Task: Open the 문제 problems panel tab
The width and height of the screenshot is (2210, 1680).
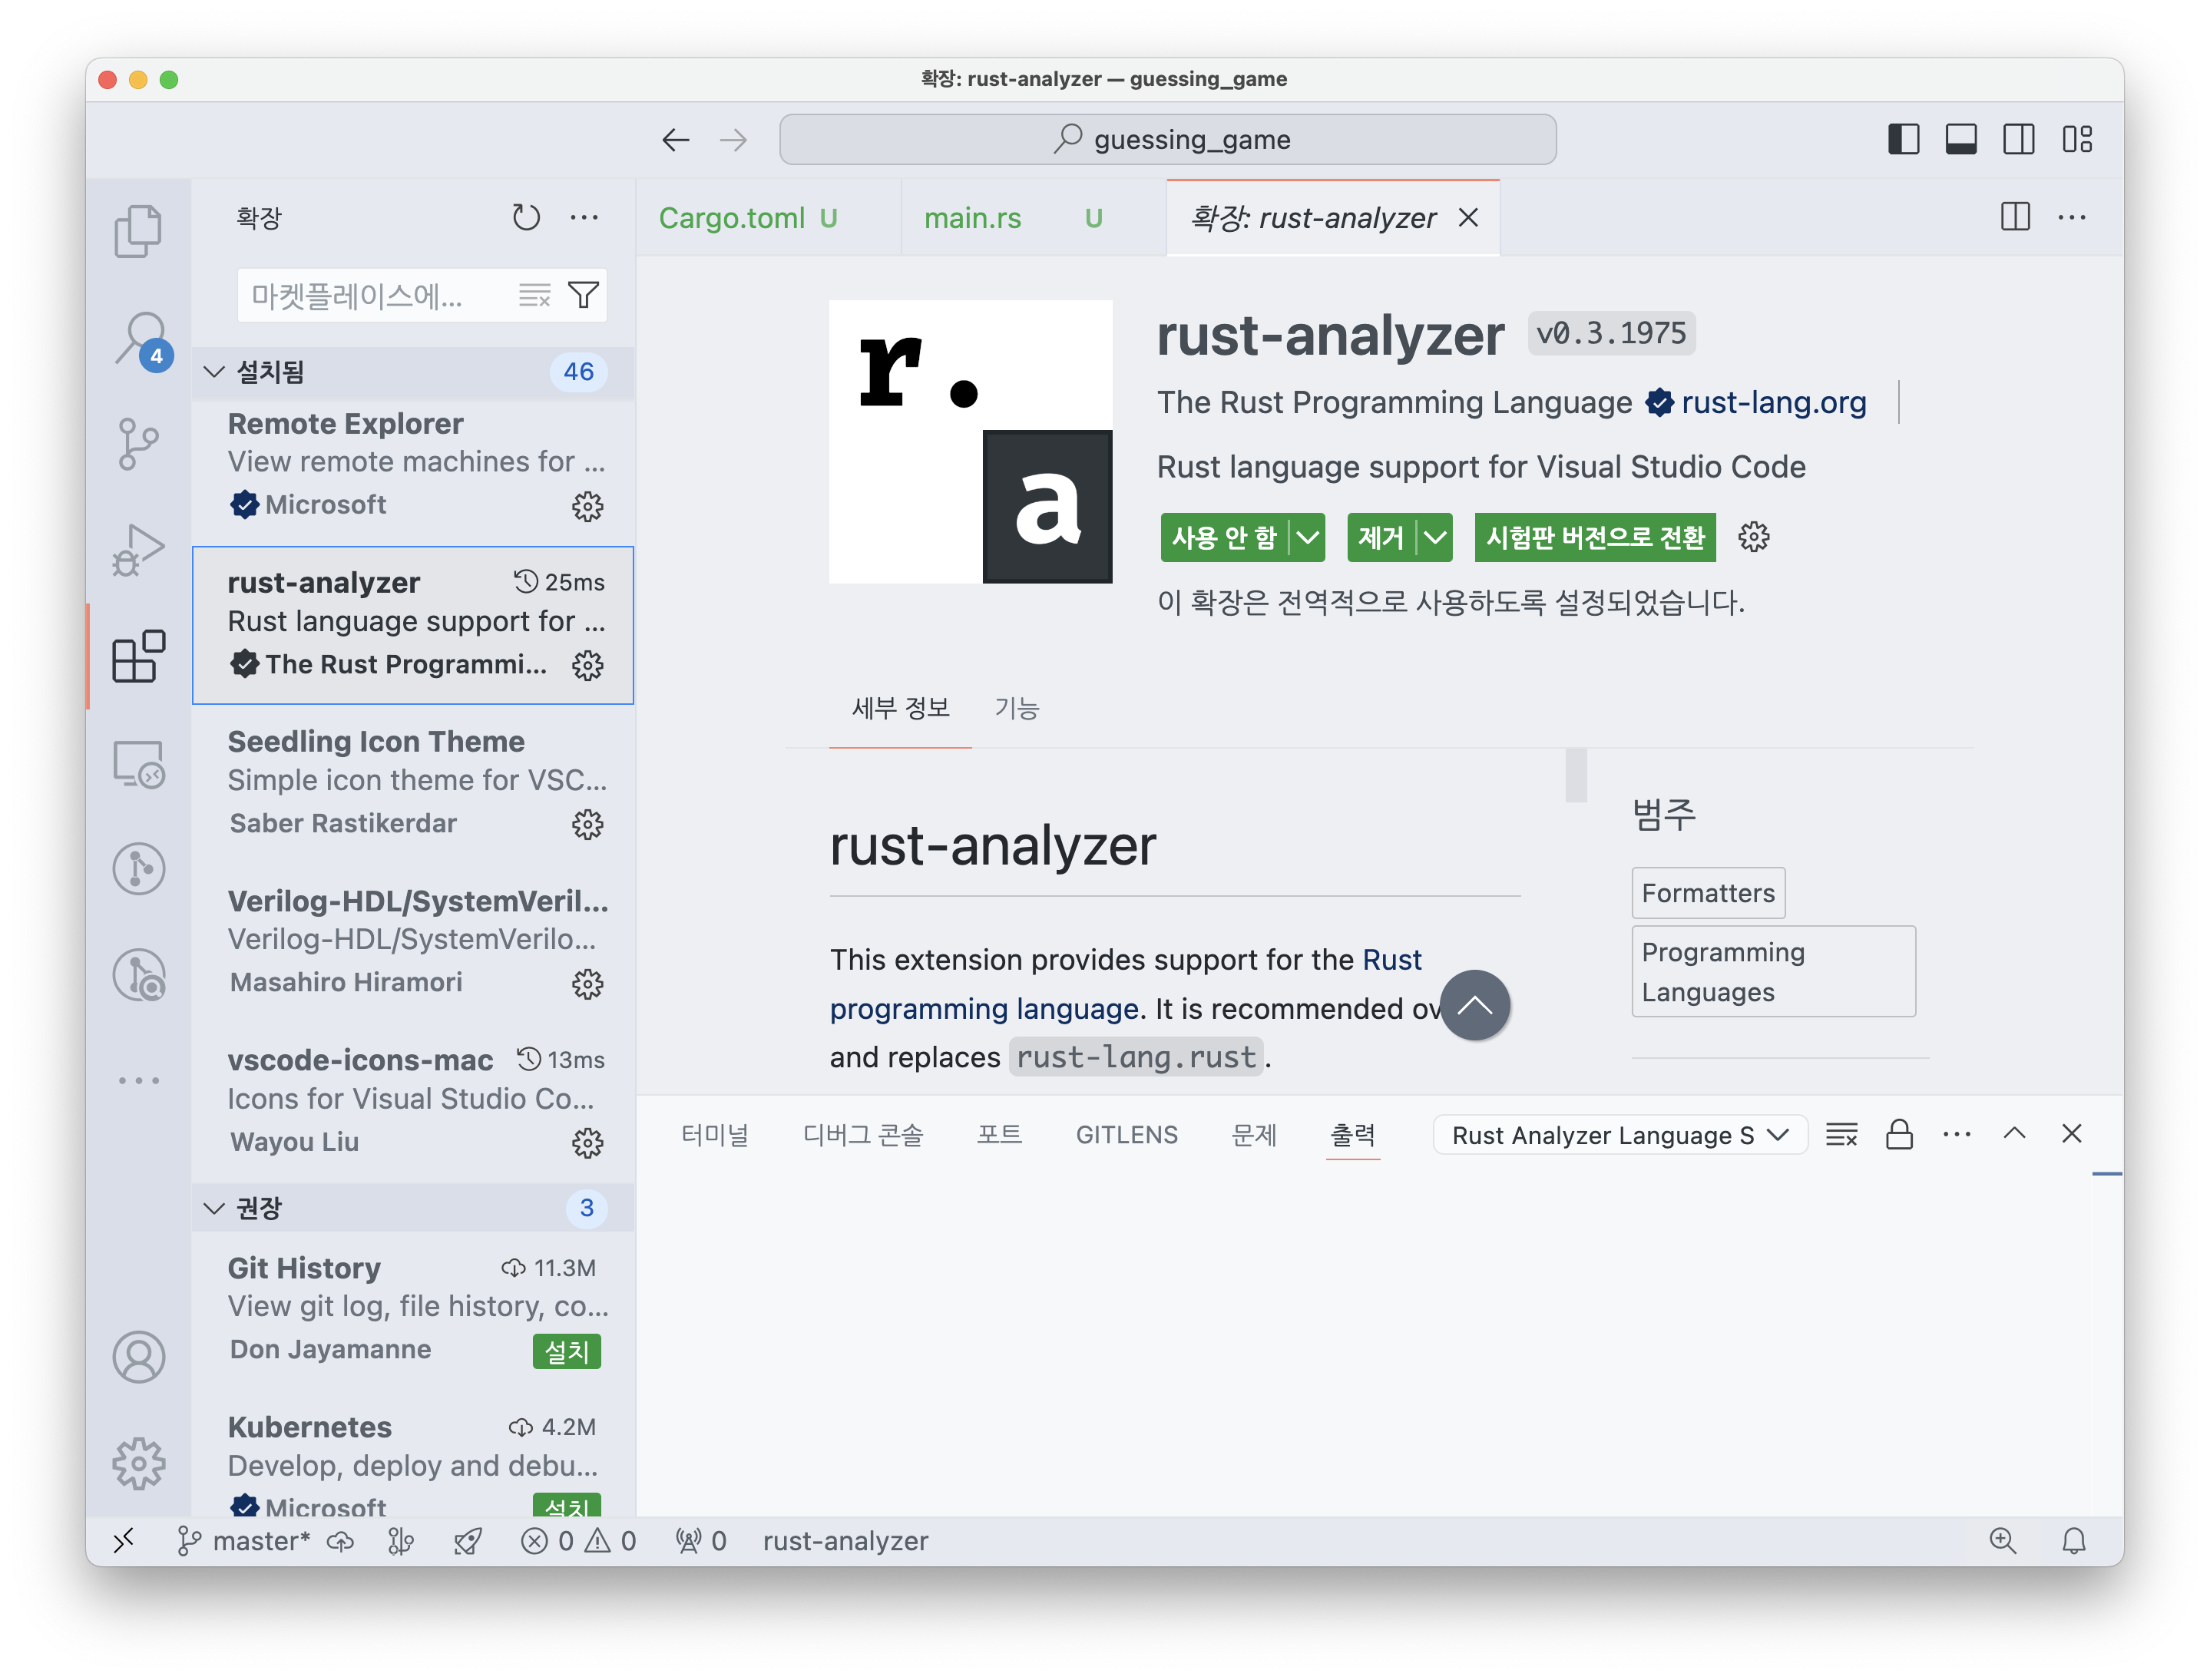Action: 1253,1135
